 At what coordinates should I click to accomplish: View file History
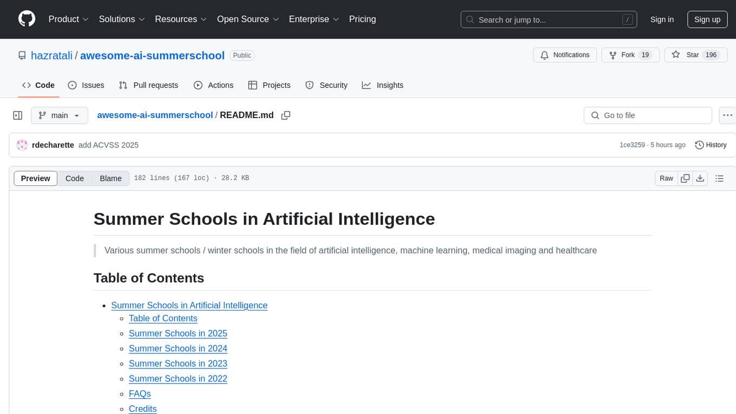[x=711, y=145]
